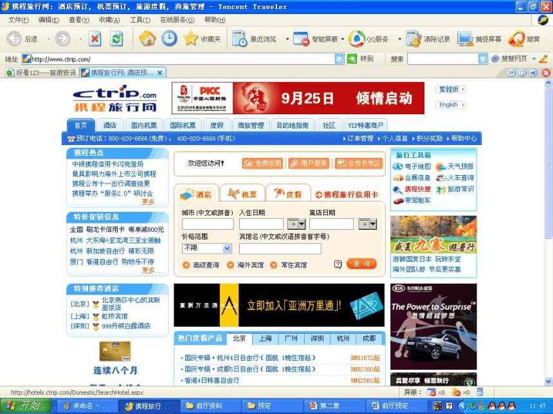Expand the address bar URL dropdown
The image size is (553, 414).
click(339, 59)
